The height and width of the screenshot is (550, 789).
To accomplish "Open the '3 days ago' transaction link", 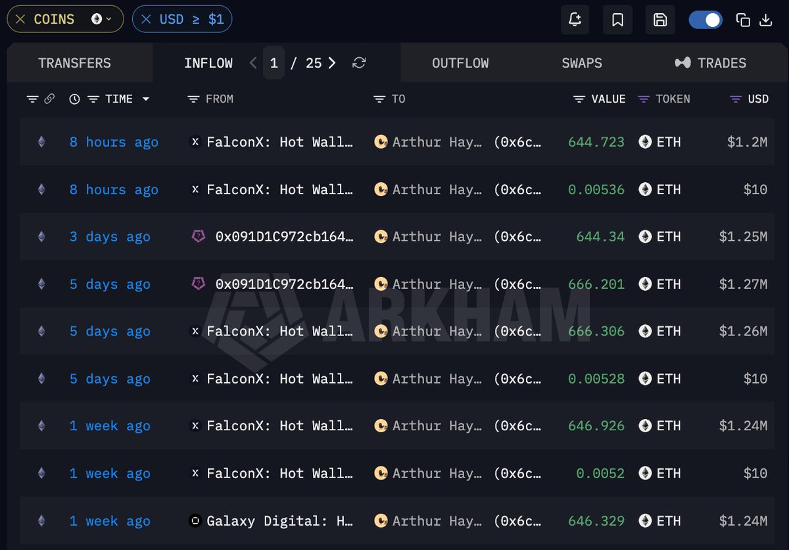I will tap(110, 237).
